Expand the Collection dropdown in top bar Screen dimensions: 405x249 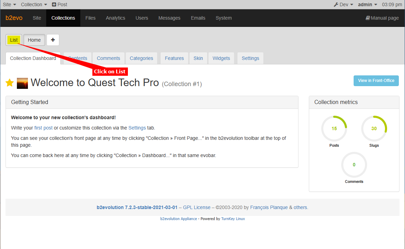tap(34, 4)
